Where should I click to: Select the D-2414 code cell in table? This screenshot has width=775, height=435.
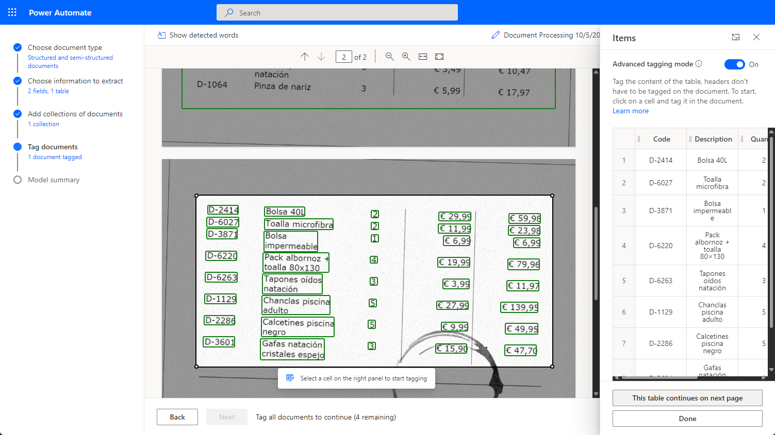(x=661, y=160)
